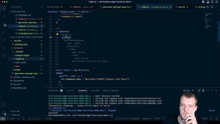Open Customize Layout button

click(217, 2)
